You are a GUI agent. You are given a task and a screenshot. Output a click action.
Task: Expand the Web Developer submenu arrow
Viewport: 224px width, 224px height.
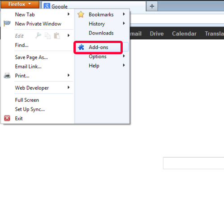coord(69,87)
